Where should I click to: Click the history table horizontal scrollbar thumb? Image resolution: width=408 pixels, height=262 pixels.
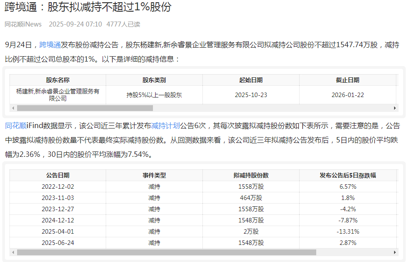(166, 252)
